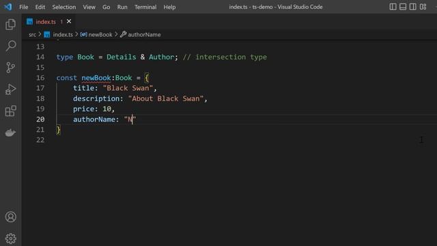Open Run and Debug view icon
This screenshot has height=246, width=437.
click(x=11, y=90)
